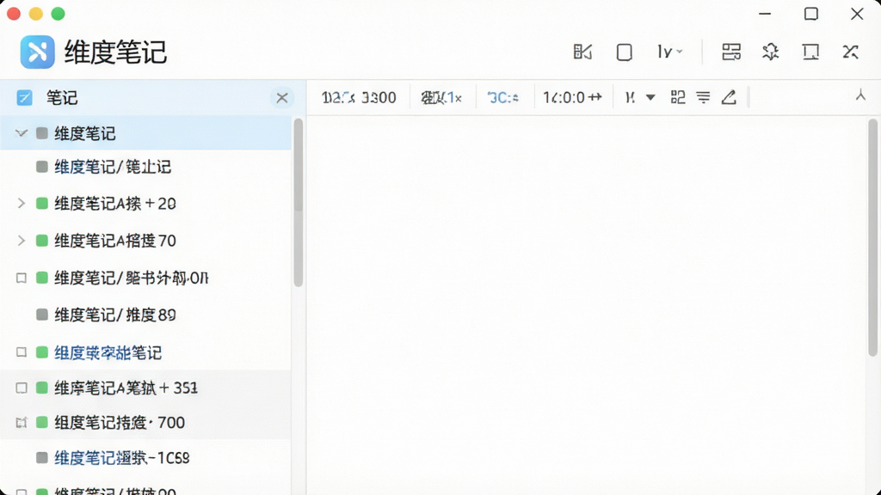Tick the checkbox on the row ending in + 351
The height and width of the screenshot is (495, 881).
pyautogui.click(x=22, y=388)
